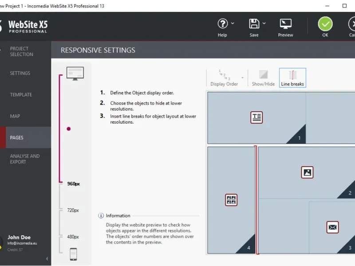This screenshot has width=355, height=266.
Task: Click the Information icon
Action: [x=101, y=215]
